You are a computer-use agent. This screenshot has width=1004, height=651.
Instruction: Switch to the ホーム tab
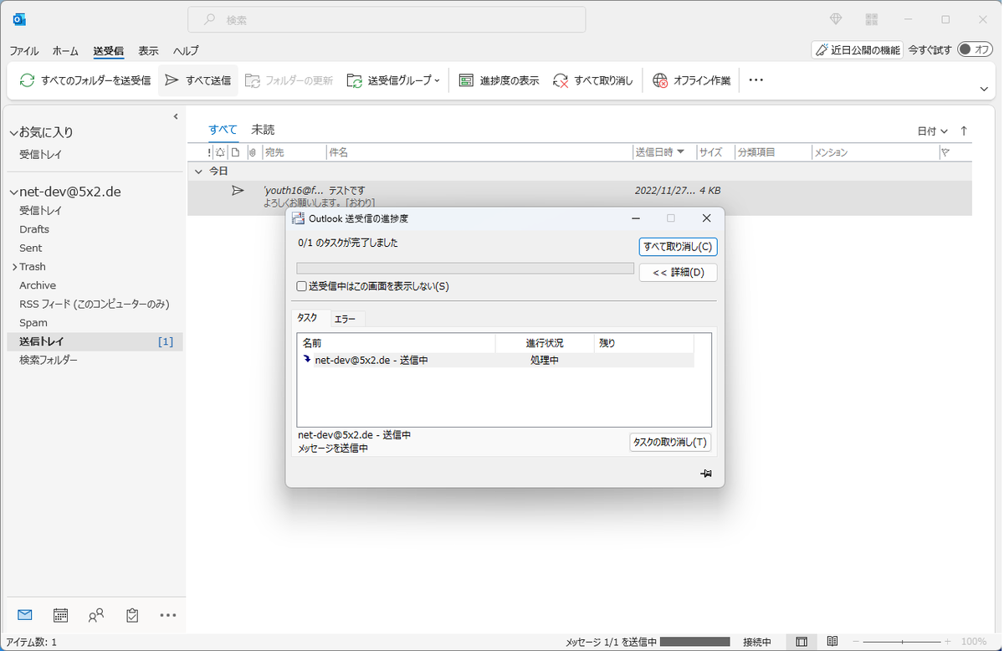[x=65, y=51]
